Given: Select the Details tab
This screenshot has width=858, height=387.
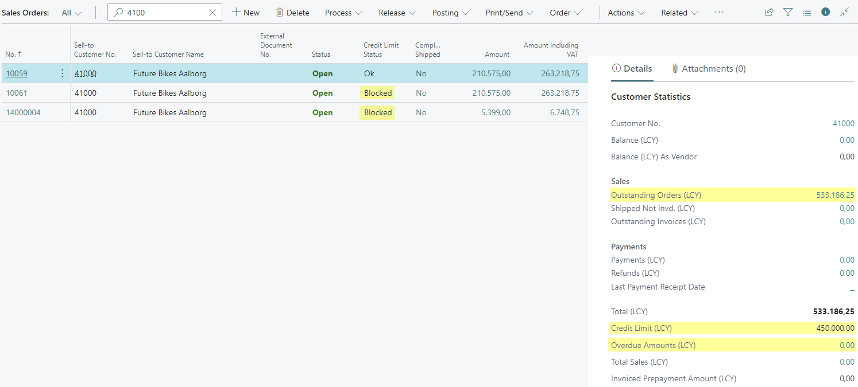Looking at the screenshot, I should 632,69.
